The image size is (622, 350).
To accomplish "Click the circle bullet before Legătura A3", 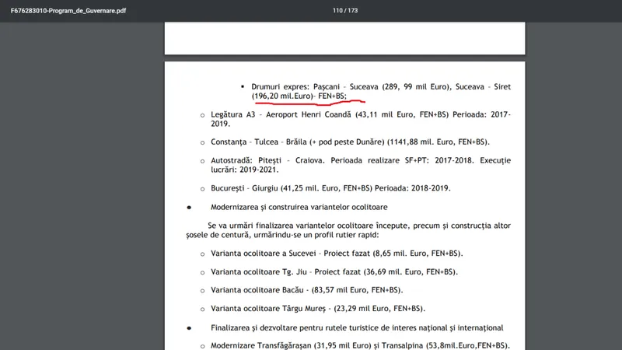I will (x=203, y=114).
